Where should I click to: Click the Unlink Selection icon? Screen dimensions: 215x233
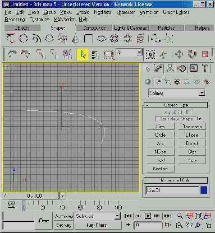pyautogui.click(x=54, y=54)
